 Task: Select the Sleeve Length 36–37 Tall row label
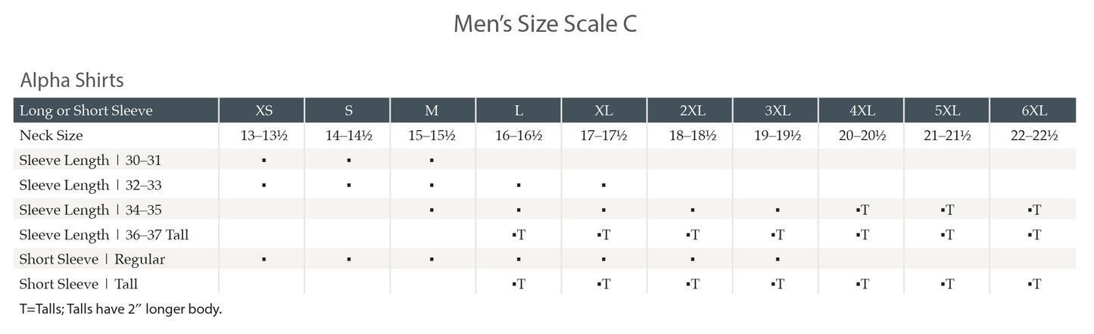[x=104, y=235]
